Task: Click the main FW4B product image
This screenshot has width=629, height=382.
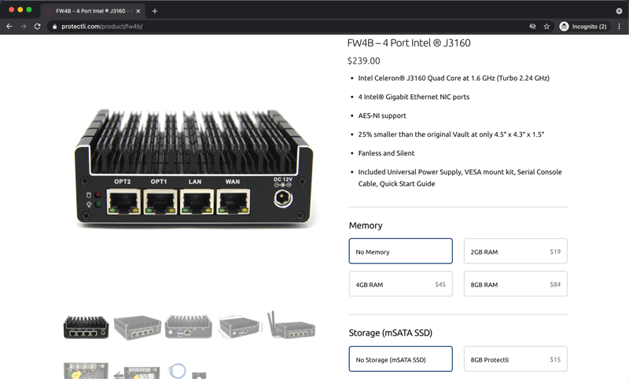Action: (x=187, y=168)
